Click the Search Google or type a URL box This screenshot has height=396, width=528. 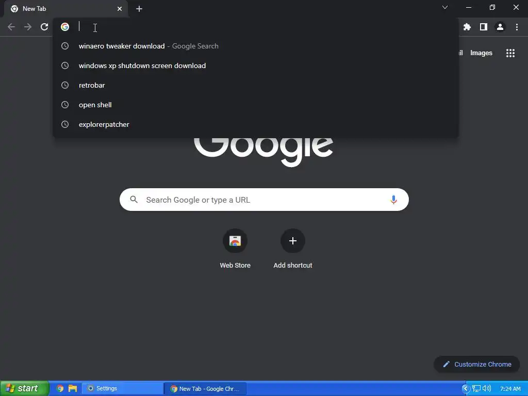[264, 200]
